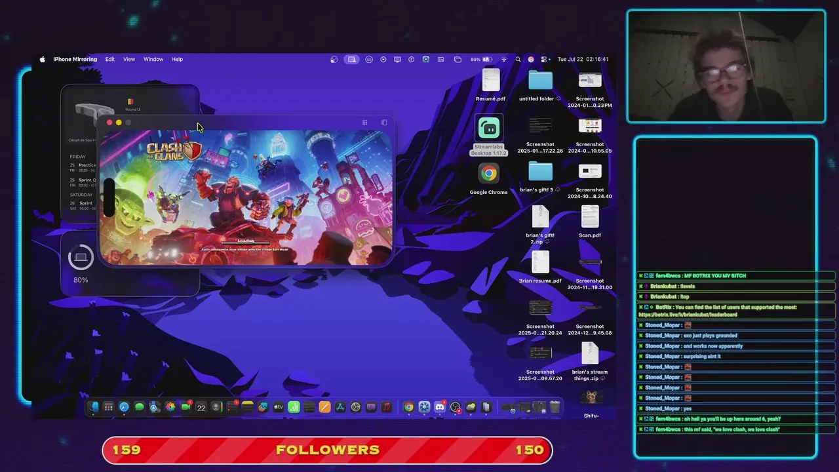Open Notes from the Dock
839x472 pixels.
pyautogui.click(x=247, y=407)
